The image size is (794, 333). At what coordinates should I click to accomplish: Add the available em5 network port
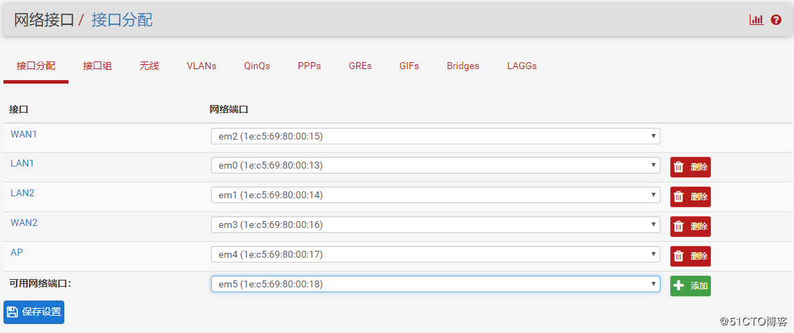690,286
